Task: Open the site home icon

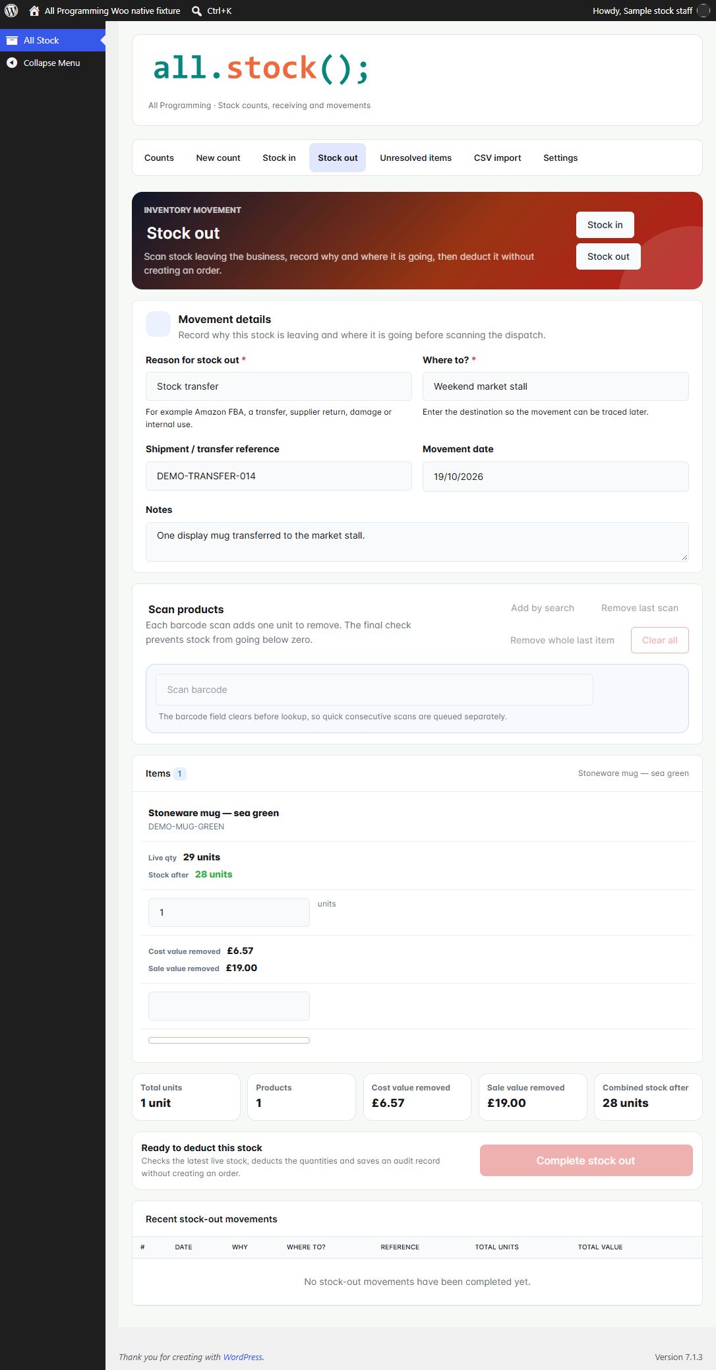Action: [x=34, y=11]
